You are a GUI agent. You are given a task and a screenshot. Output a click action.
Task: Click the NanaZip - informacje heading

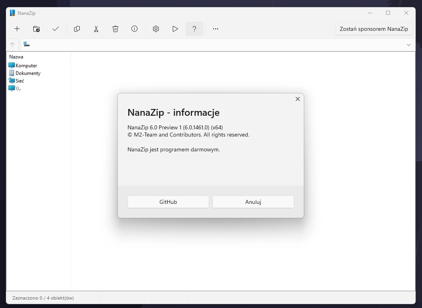pos(174,113)
